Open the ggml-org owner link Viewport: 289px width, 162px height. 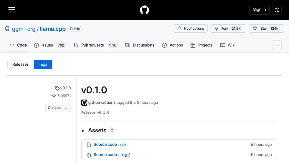23,29
